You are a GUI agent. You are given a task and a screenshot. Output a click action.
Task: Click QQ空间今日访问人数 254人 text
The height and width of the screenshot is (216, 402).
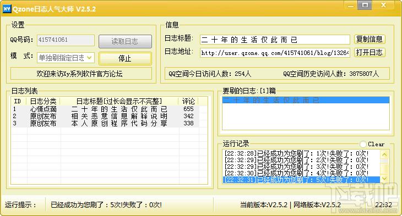pos(210,74)
